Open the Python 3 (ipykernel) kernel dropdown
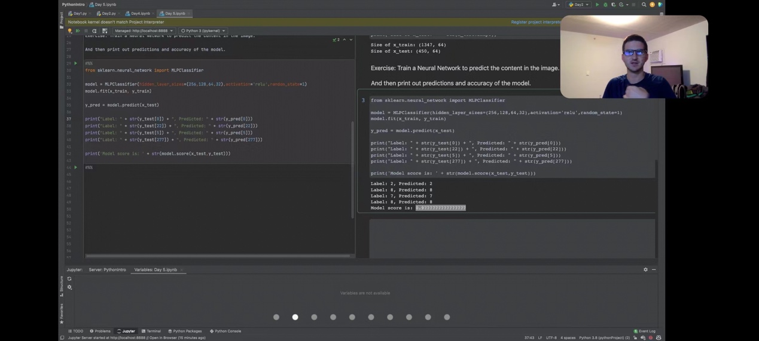 click(x=203, y=31)
